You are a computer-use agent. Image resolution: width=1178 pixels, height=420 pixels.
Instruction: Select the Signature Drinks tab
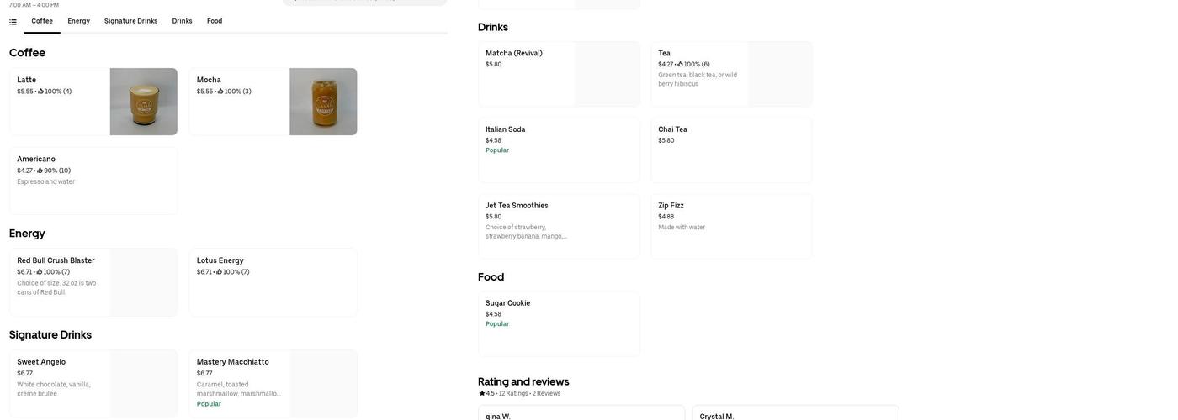(x=130, y=21)
